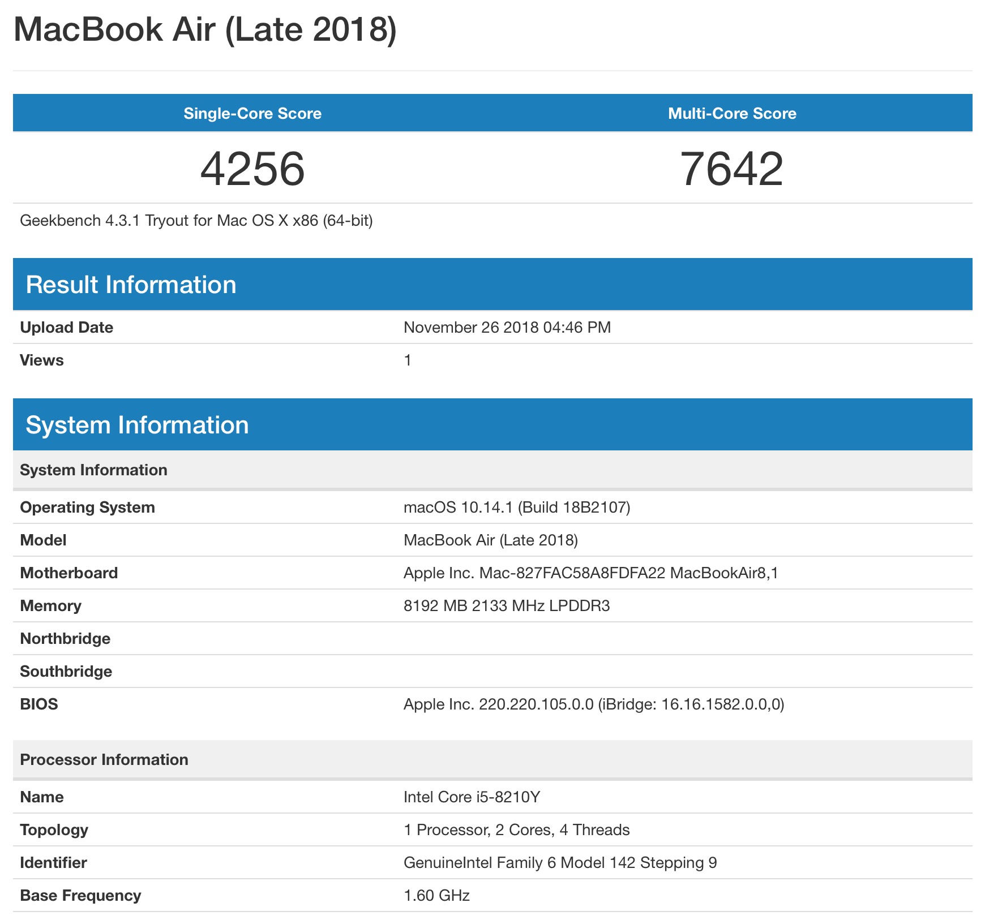985x920 pixels.
Task: Click the MacBook Air (Late 2018) page title
Action: click(205, 29)
